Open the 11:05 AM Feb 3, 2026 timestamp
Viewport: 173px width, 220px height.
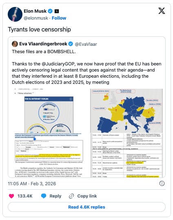pyautogui.click(x=32, y=184)
